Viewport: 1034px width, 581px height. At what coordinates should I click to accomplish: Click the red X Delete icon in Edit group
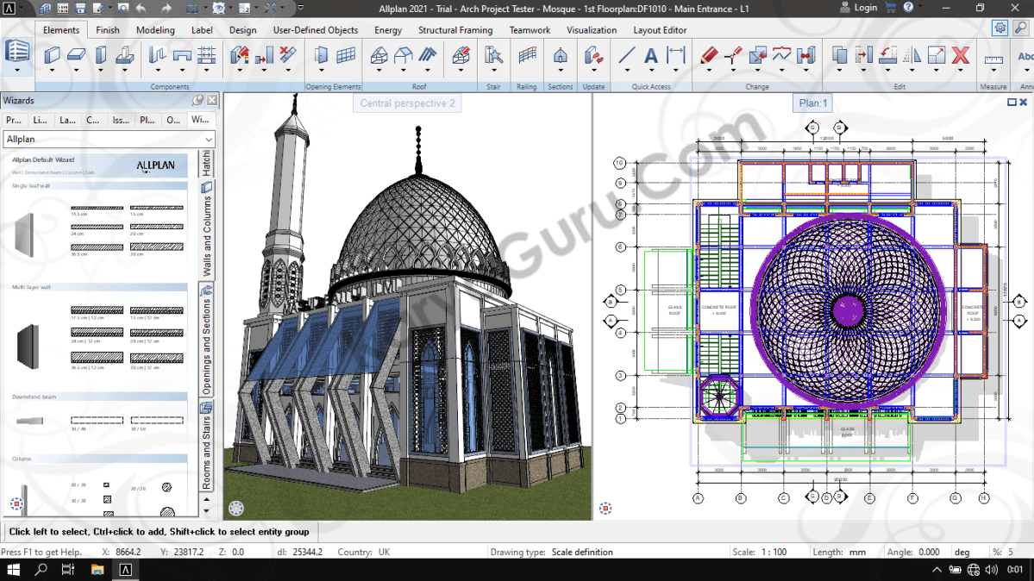click(960, 53)
